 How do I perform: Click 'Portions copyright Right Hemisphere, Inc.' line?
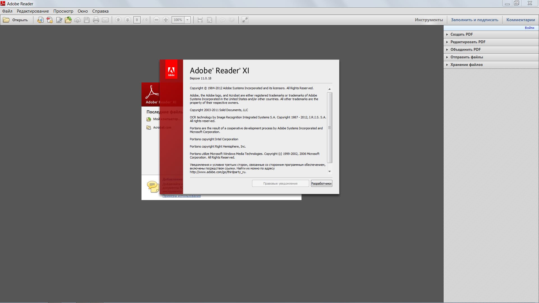point(218,147)
